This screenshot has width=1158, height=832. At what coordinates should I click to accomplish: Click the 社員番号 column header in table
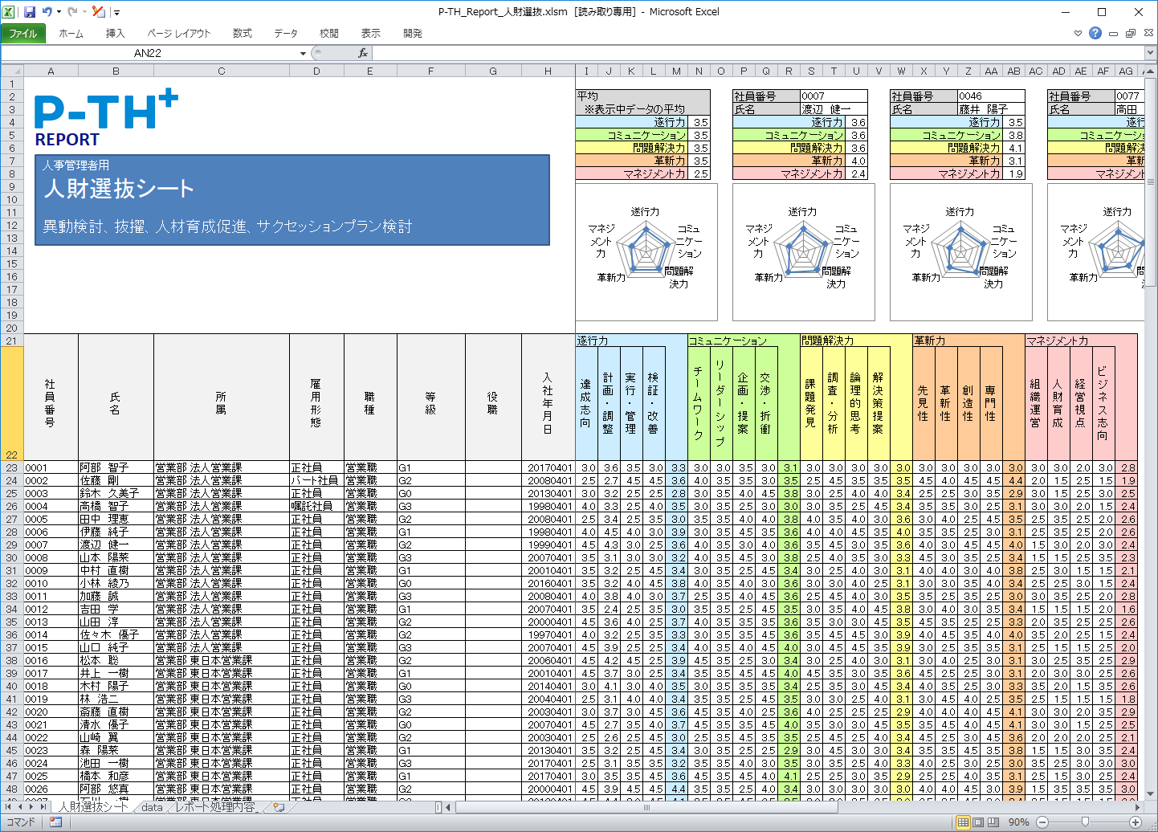(51, 404)
